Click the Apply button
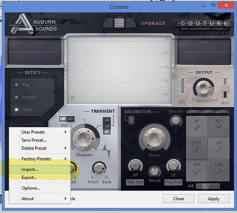Screen dimensions: 237x213 coord(214,198)
